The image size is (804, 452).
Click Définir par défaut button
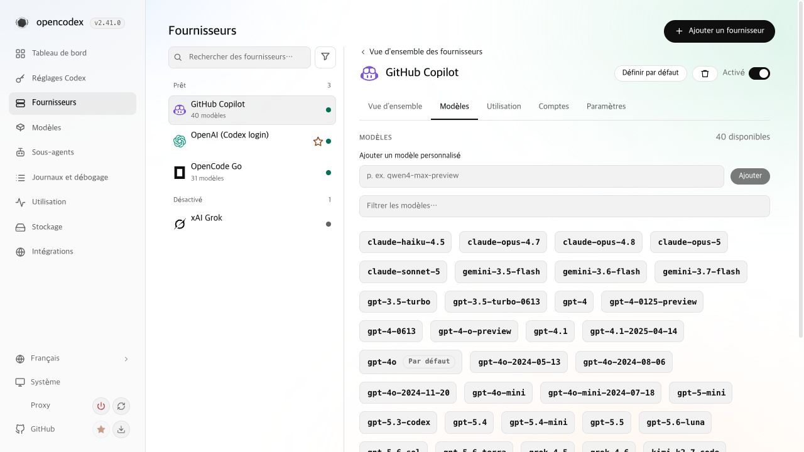click(x=650, y=73)
